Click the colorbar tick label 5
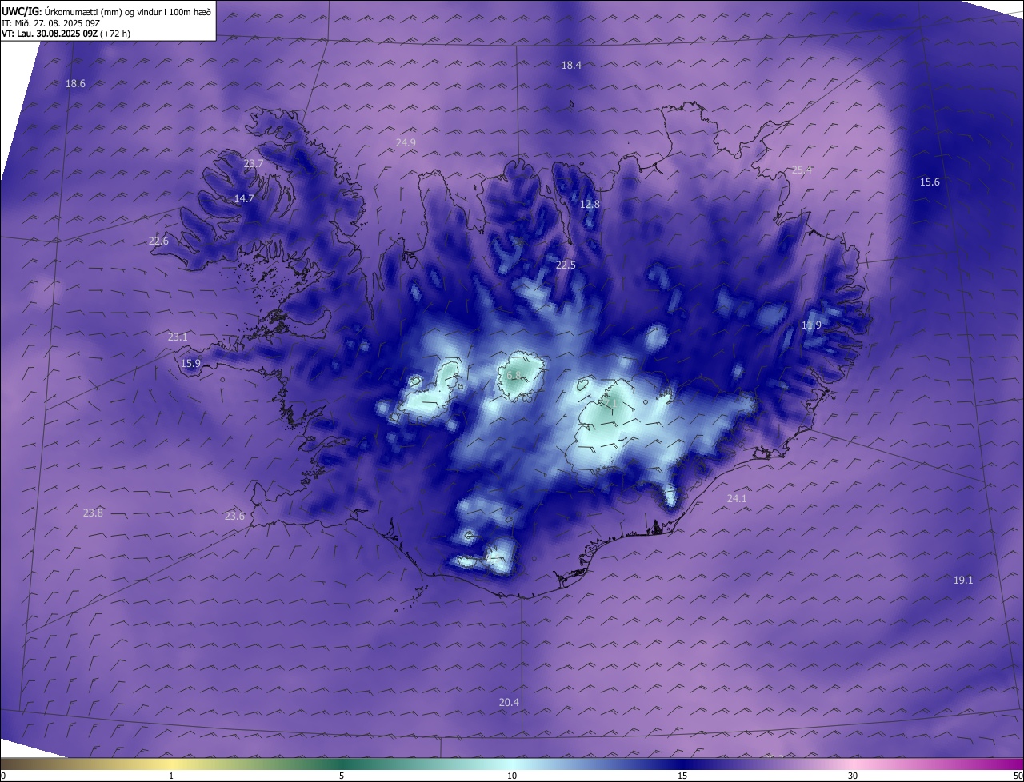Viewport: 1024px width, 782px height. click(342, 776)
